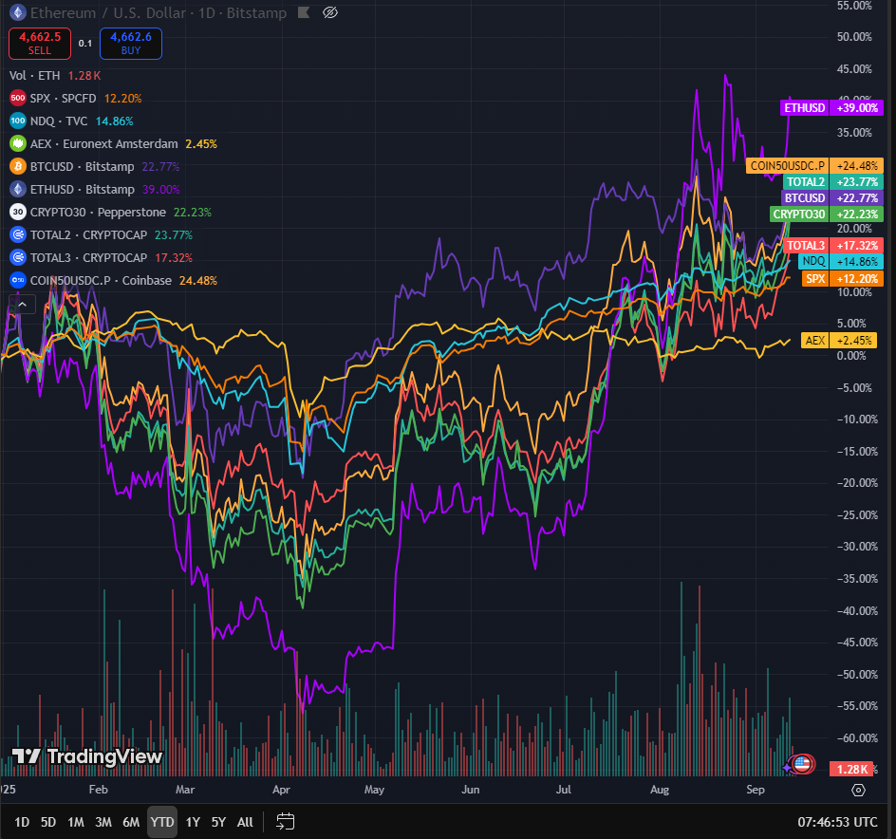Click the flag icon beside Bitstamp

[x=304, y=12]
